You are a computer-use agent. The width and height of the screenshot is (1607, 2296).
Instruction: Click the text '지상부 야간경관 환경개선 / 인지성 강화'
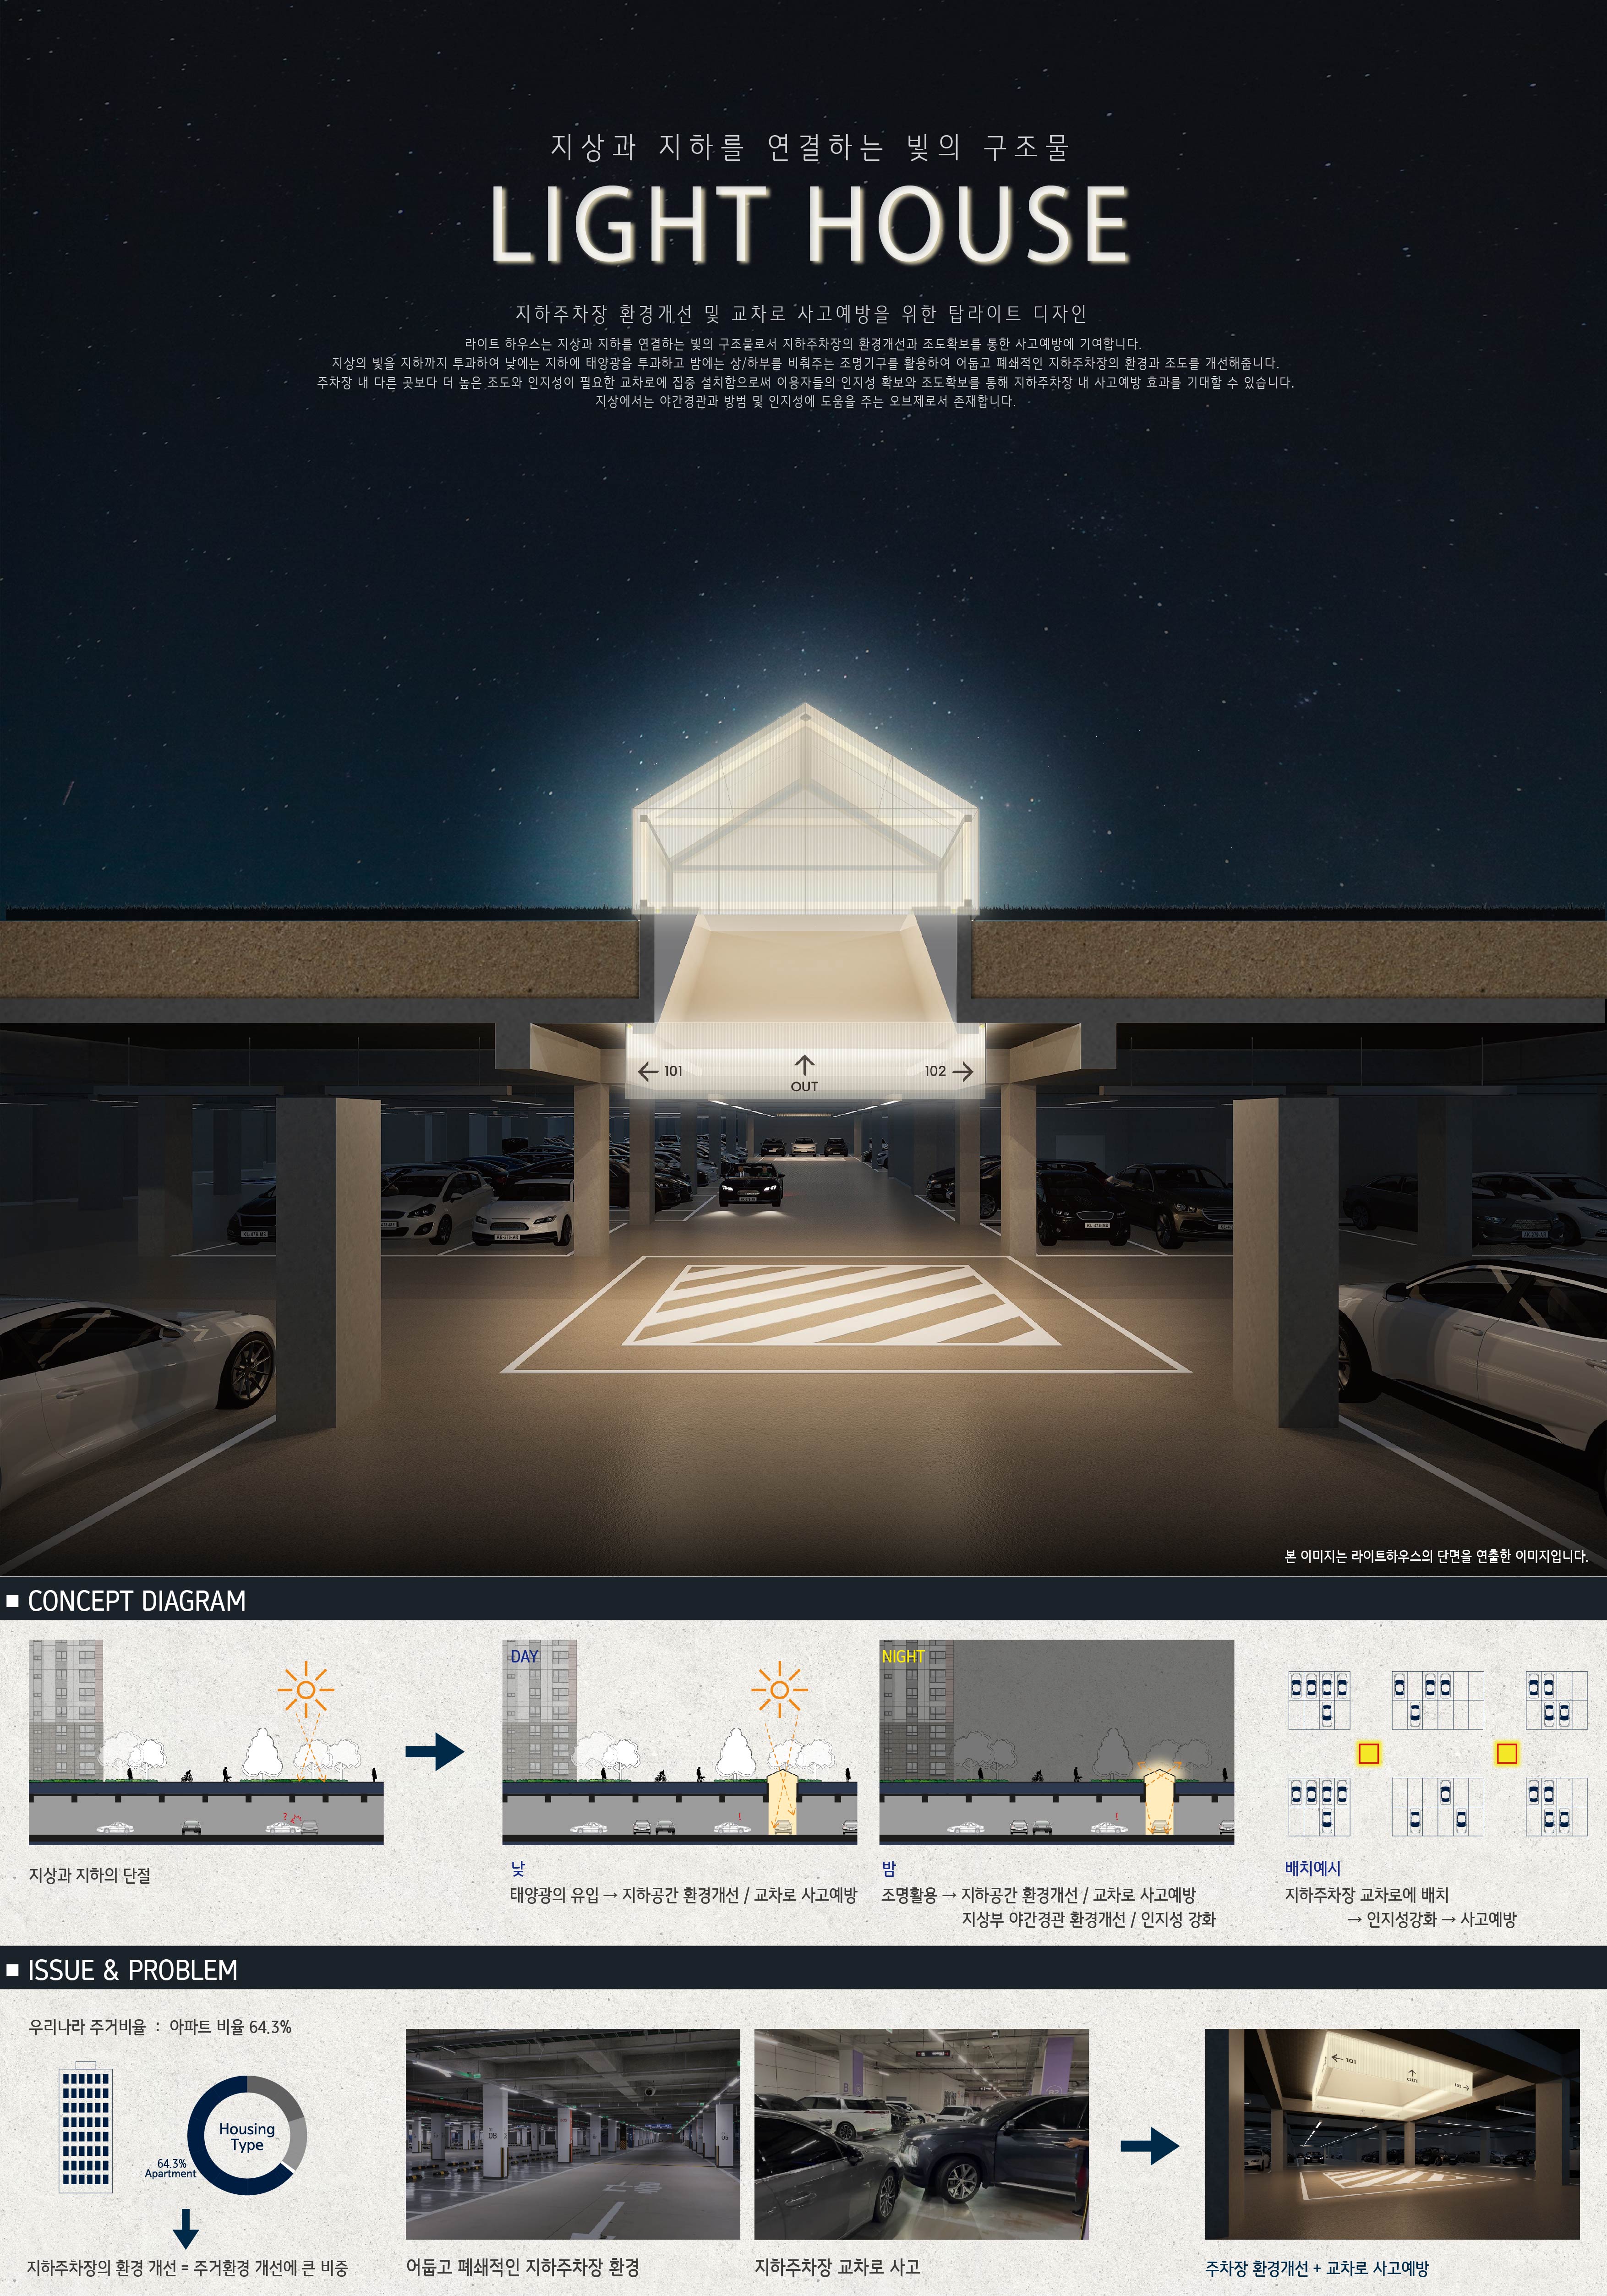tap(1089, 1919)
